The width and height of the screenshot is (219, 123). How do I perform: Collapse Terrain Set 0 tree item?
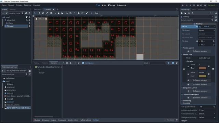click(34, 67)
